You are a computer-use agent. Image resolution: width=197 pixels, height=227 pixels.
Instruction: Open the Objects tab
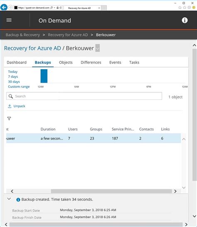point(66,62)
